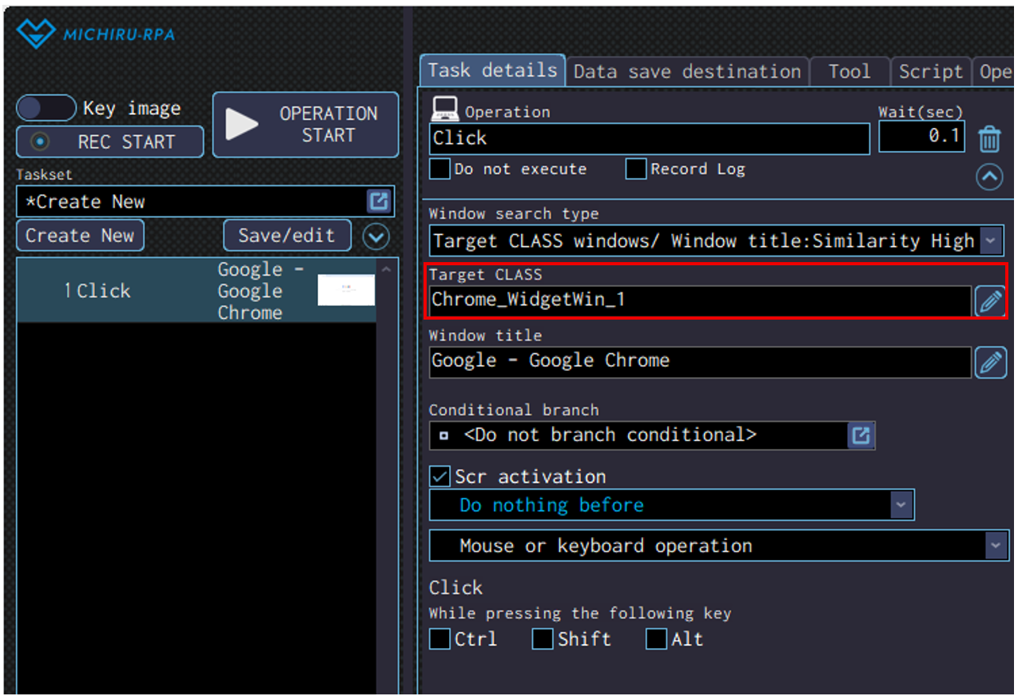This screenshot has width=1018, height=700.
Task: Edit Target CLASS with pencil icon
Action: coord(990,301)
